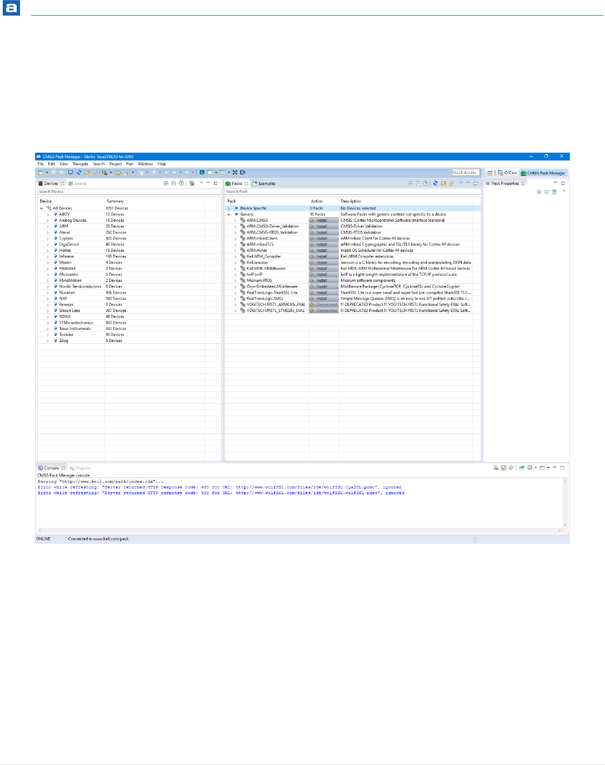Install the ARM.mbedTLS pack
Screen dimensions: 605x765
324,245
